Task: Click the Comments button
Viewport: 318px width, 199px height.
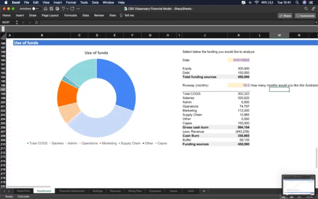Action: [305, 16]
